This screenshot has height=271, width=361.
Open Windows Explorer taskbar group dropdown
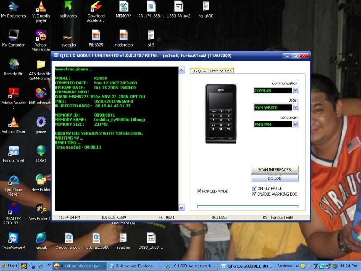(160, 266)
